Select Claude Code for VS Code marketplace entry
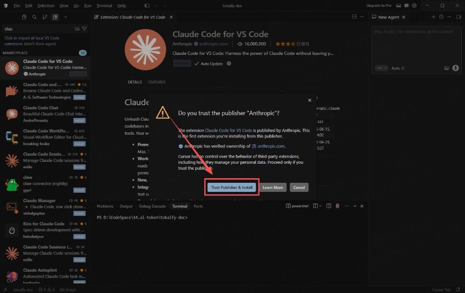Screen dimensions: 465x293 click(x=45, y=68)
